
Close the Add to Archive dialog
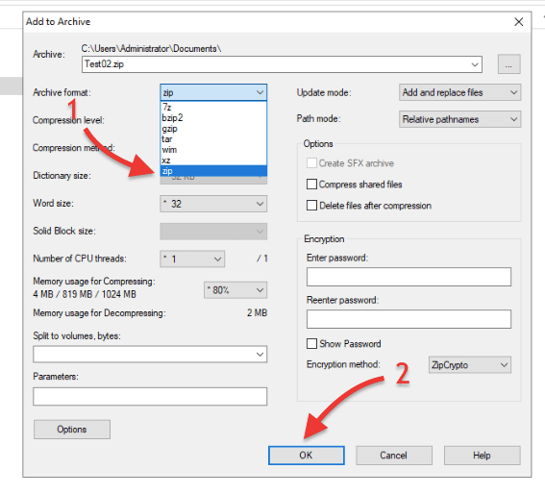tap(519, 22)
